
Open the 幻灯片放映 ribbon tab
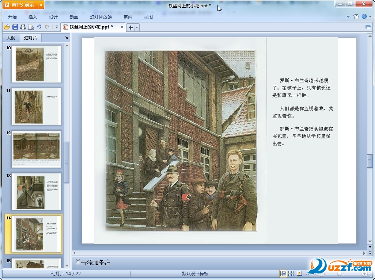coord(101,17)
